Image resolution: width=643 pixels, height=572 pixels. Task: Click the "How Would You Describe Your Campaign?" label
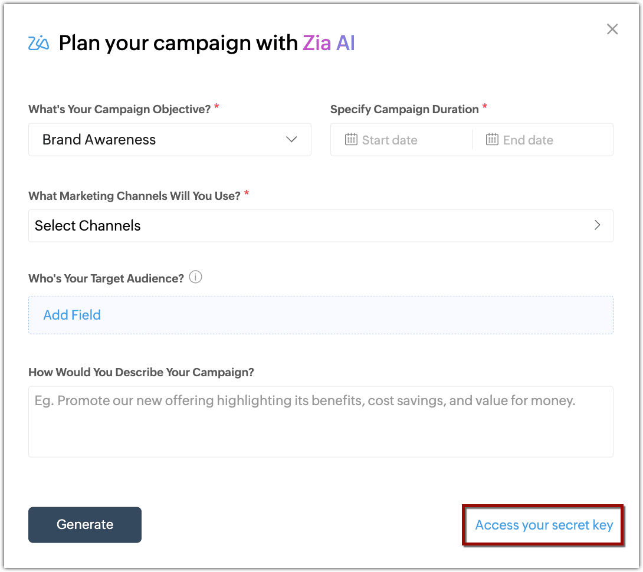pos(141,372)
